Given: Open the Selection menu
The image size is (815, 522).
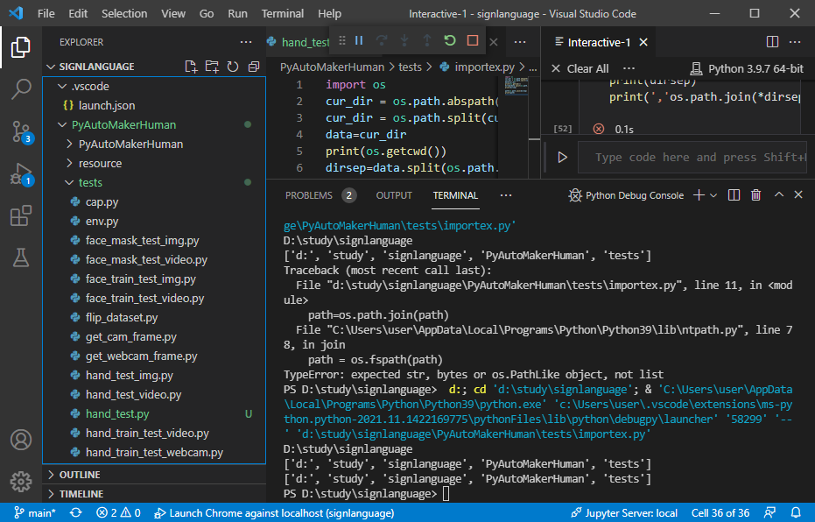Looking at the screenshot, I should coord(124,13).
